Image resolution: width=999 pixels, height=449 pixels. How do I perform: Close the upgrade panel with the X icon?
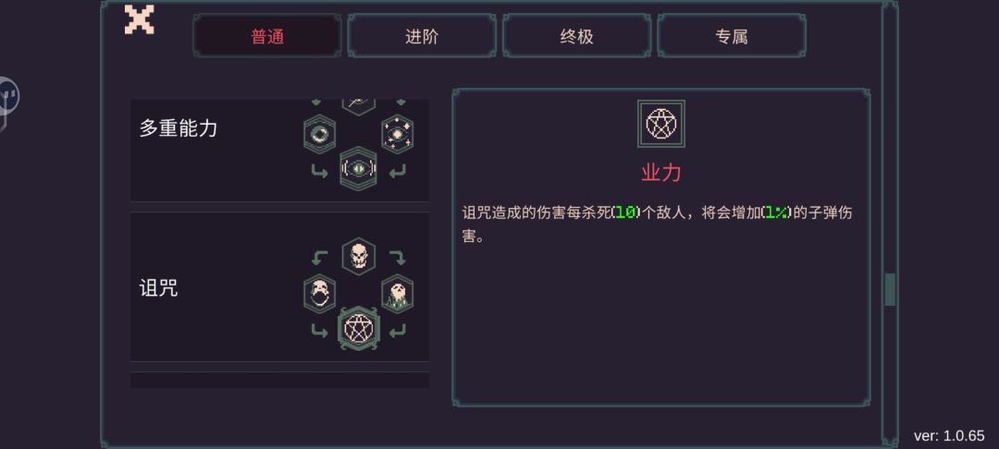pos(139,19)
